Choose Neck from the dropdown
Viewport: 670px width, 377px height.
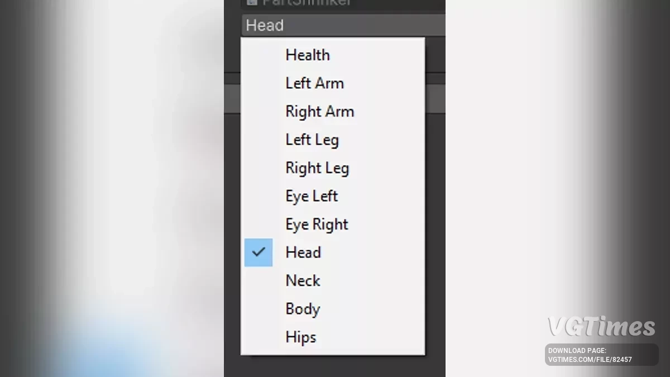tap(303, 281)
